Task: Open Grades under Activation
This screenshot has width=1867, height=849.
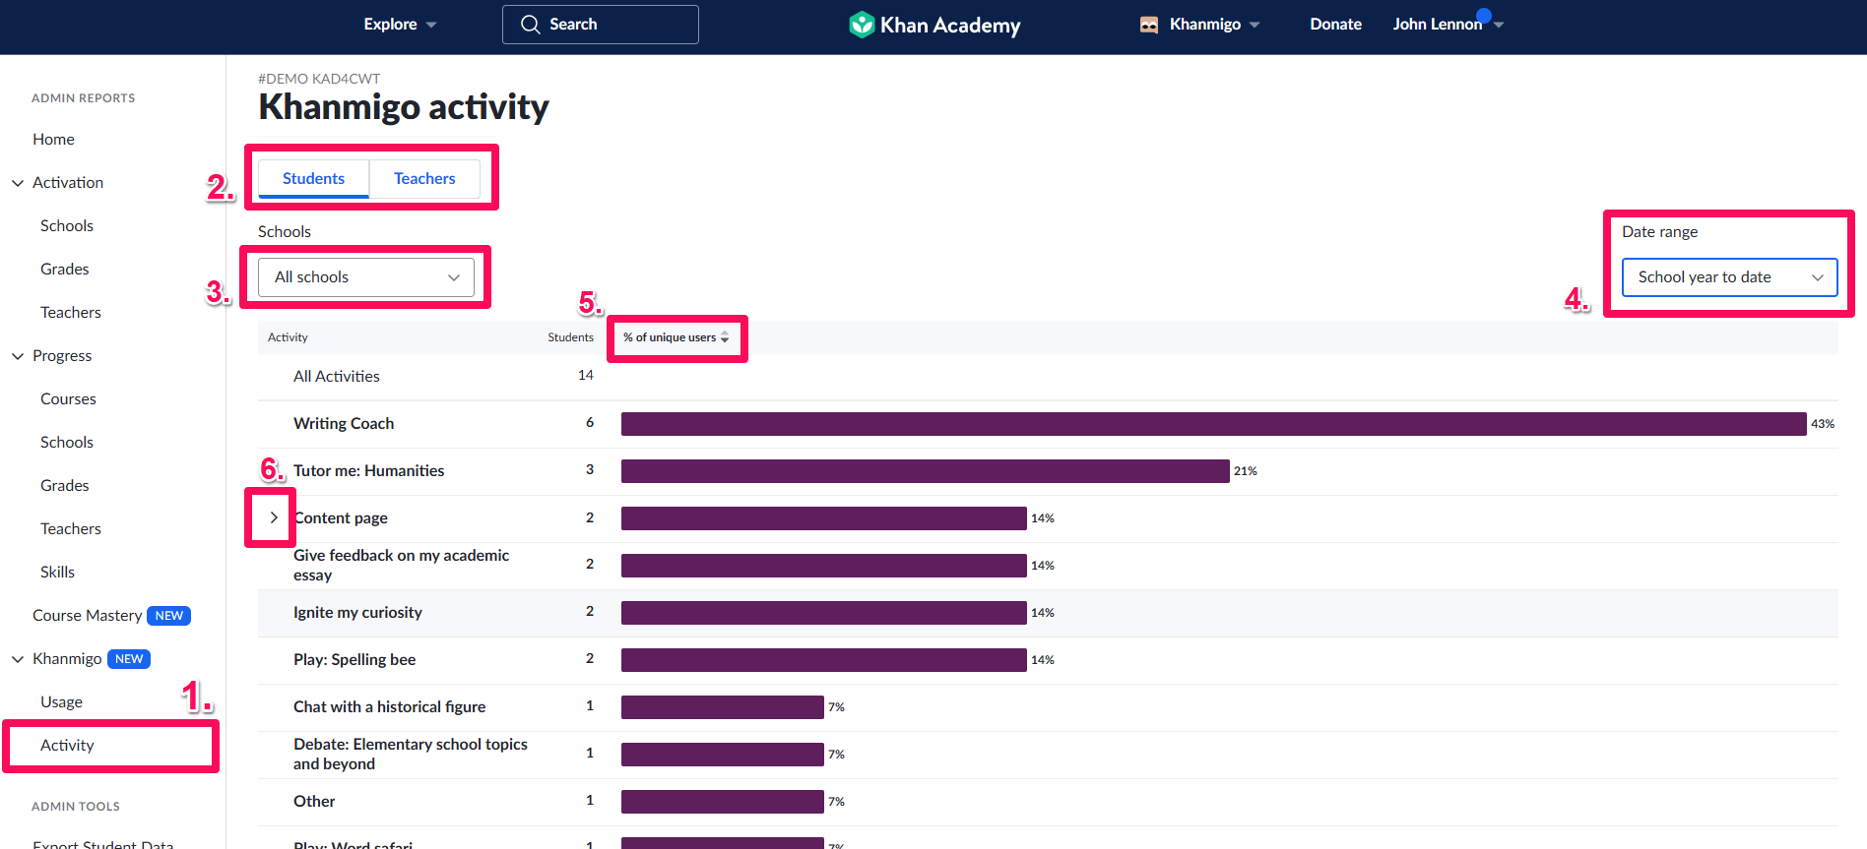Action: (x=65, y=270)
